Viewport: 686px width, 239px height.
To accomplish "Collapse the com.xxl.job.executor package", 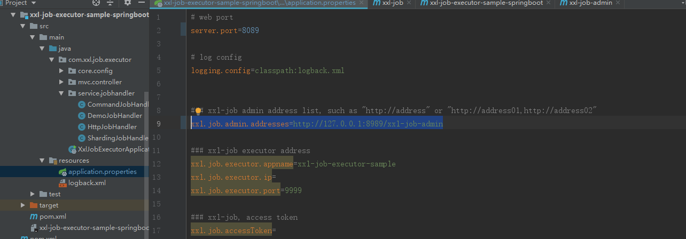I will coord(52,60).
